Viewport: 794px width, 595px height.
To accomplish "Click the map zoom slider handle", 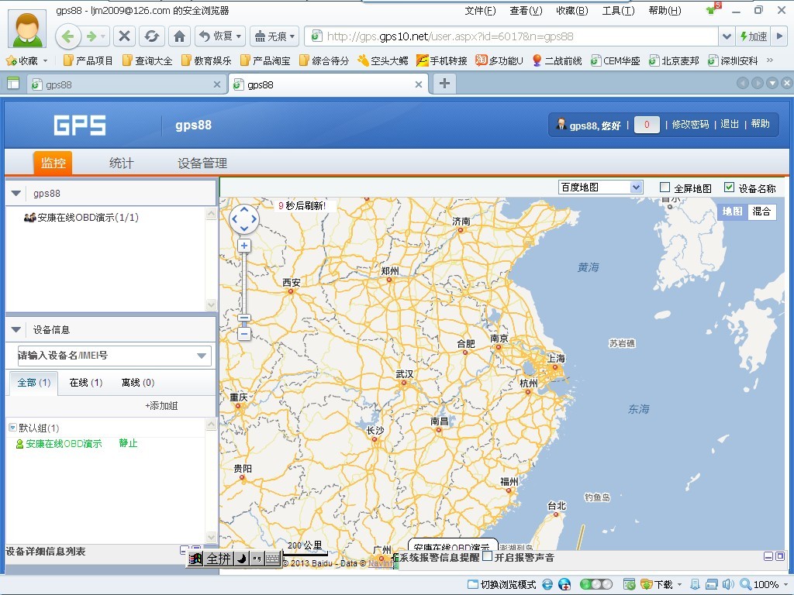I will pyautogui.click(x=244, y=318).
